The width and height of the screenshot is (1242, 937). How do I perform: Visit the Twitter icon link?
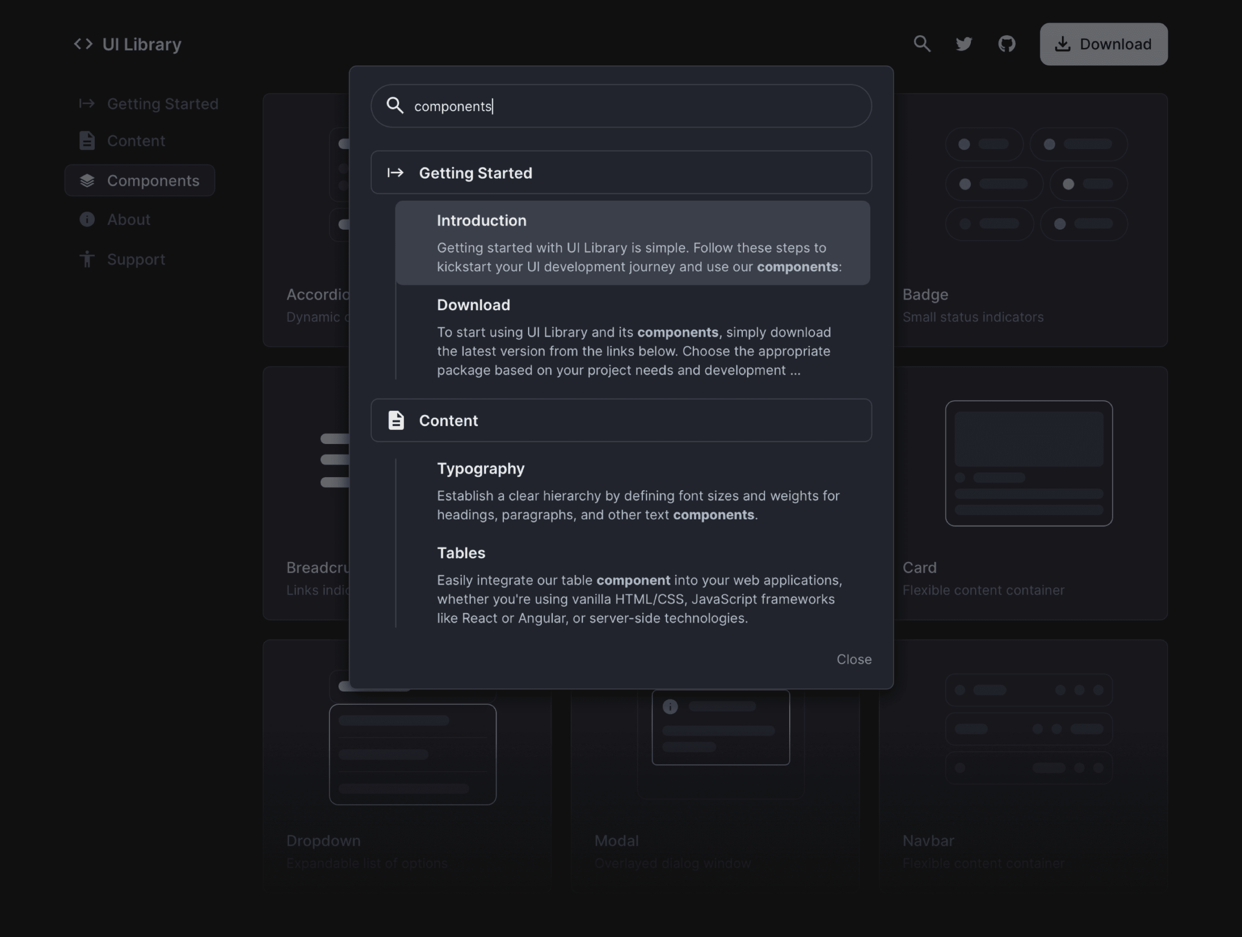[x=964, y=44]
